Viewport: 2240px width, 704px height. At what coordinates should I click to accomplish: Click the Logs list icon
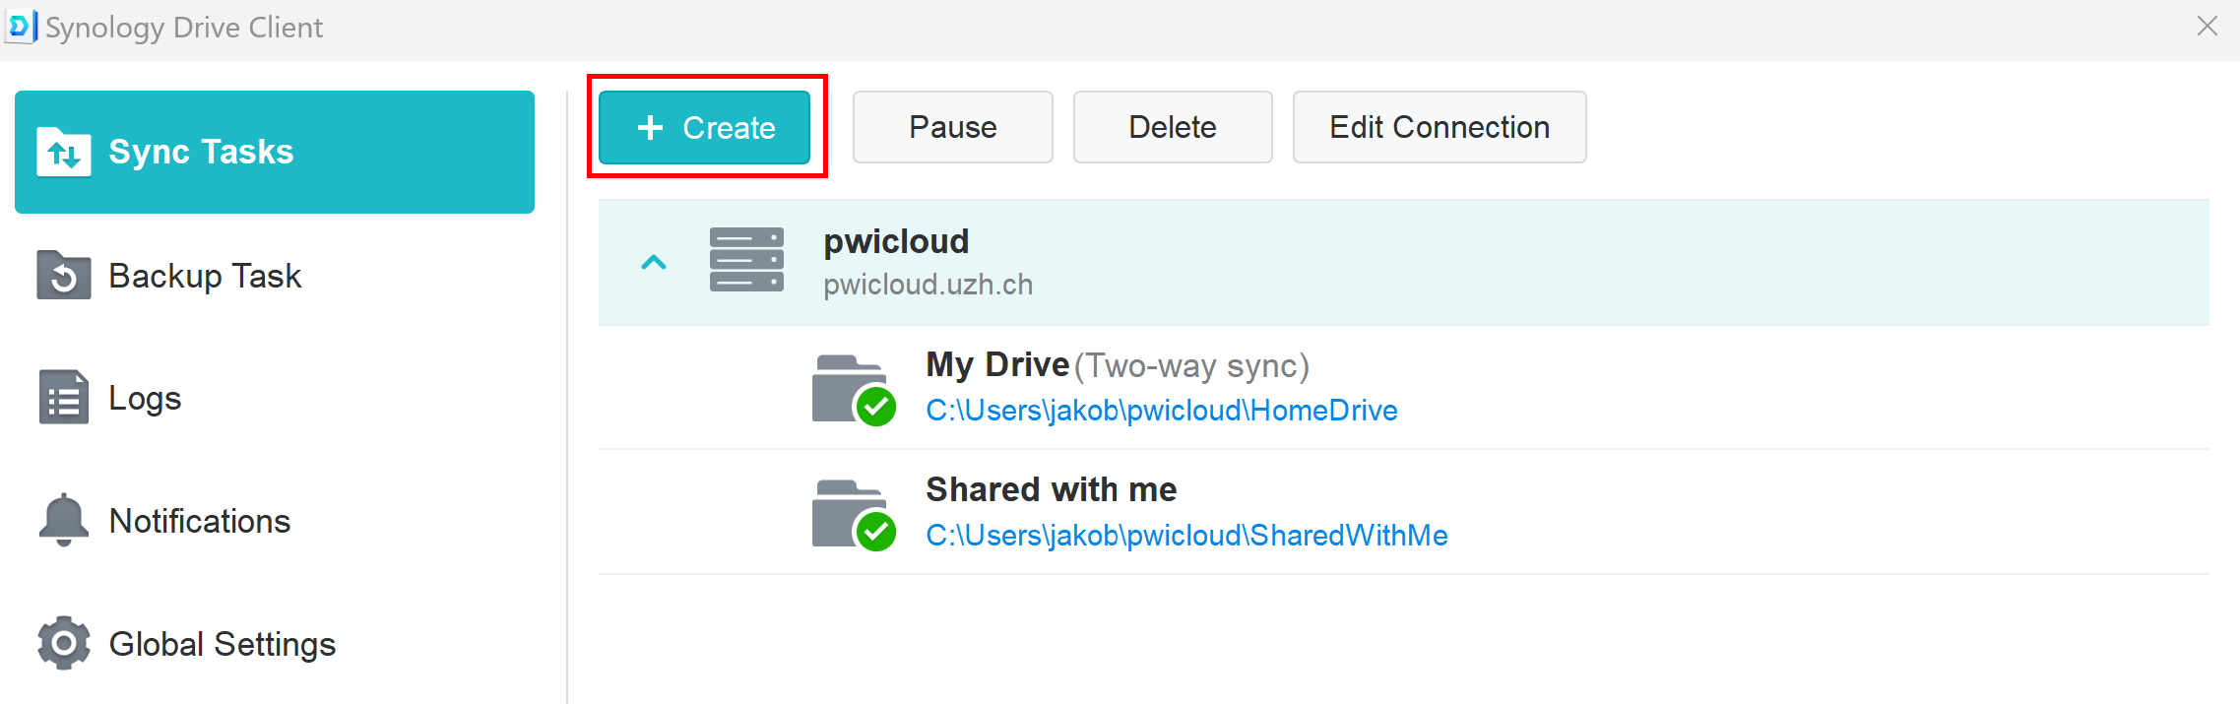tap(64, 398)
